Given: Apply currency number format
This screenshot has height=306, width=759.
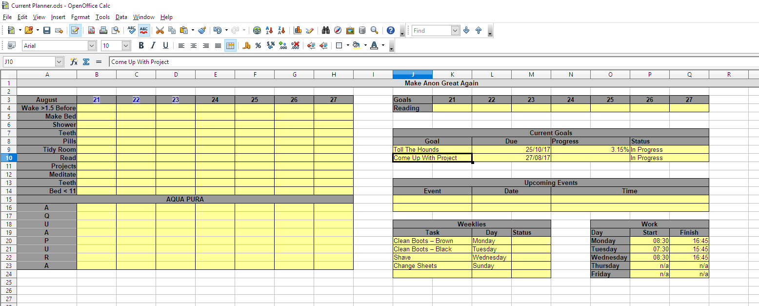Looking at the screenshot, I should click(246, 45).
